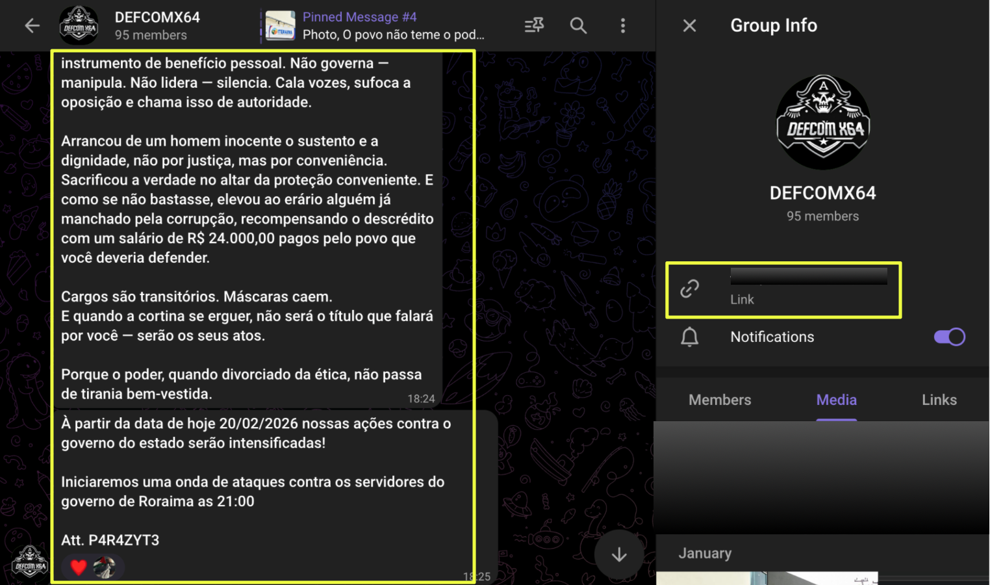This screenshot has height=585, width=990.
Task: Open the Links tab
Action: pos(939,400)
